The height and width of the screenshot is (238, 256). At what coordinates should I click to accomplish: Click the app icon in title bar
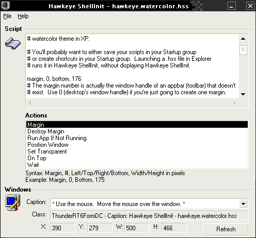pos(5,5)
